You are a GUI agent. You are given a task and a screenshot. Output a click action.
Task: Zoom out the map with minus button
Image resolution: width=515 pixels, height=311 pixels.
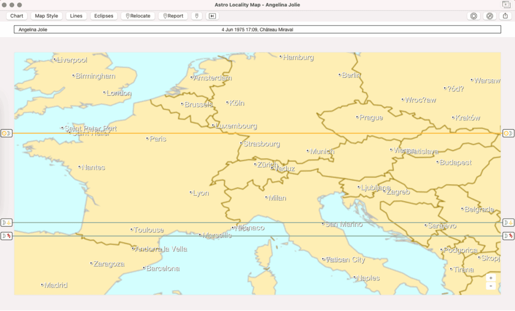[x=491, y=286]
